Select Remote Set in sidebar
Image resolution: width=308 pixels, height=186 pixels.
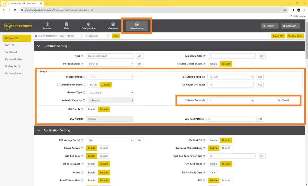[17, 38]
